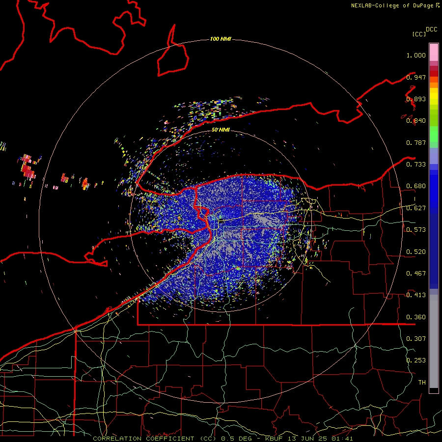
Task: Pick the bright green color bar segment
Action: (x=434, y=134)
